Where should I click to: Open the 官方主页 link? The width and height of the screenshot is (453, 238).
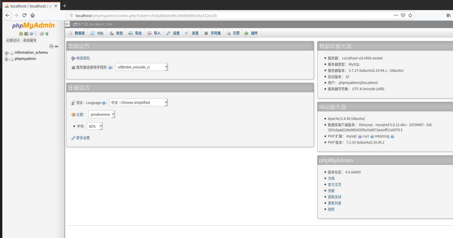[335, 185]
